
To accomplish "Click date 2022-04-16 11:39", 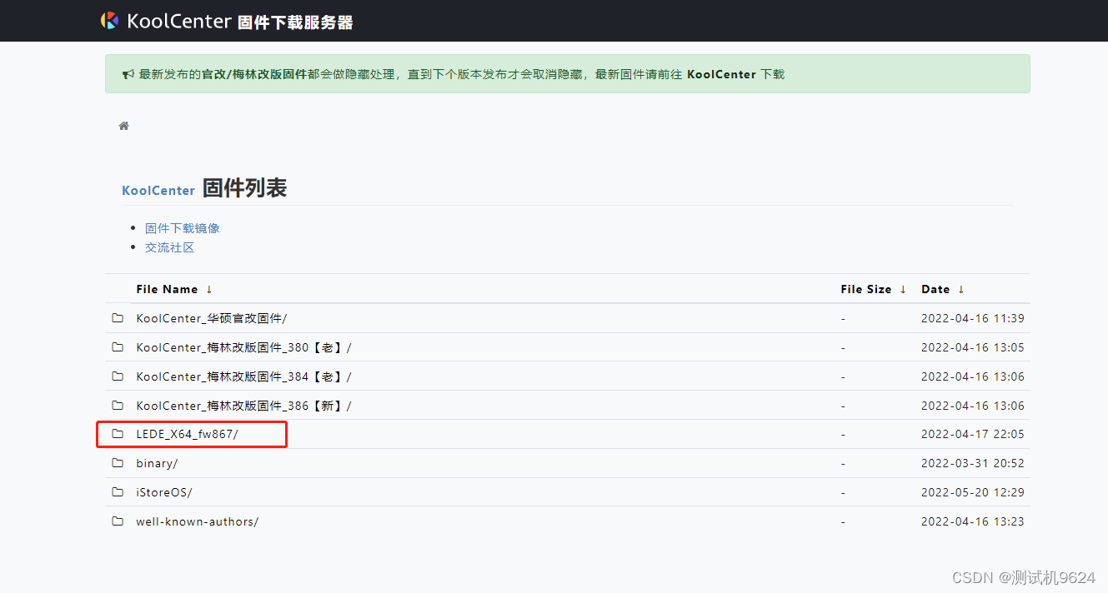I will point(973,318).
